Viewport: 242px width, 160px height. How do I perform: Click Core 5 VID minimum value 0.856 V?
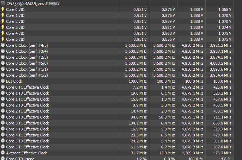(x=168, y=39)
